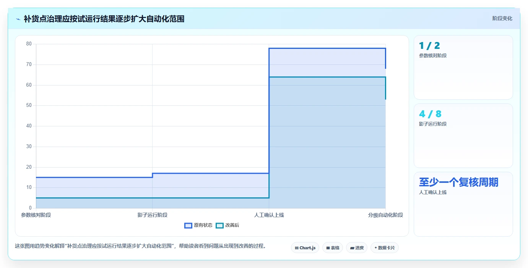Click the lightning icon beside the title
This screenshot has width=528, height=268.
point(18,19)
